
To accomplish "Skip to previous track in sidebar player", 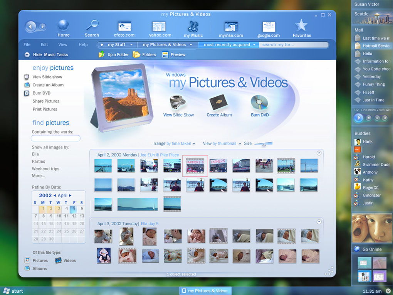I will 377,118.
